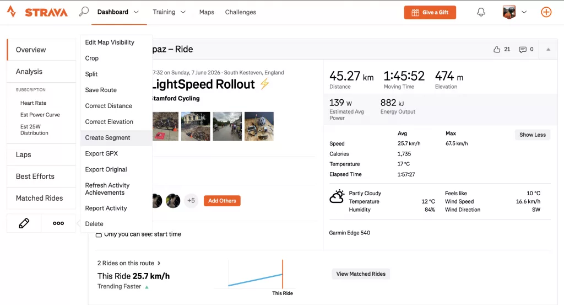564x305 pixels.
Task: Click the Show Less button
Action: coord(533,135)
